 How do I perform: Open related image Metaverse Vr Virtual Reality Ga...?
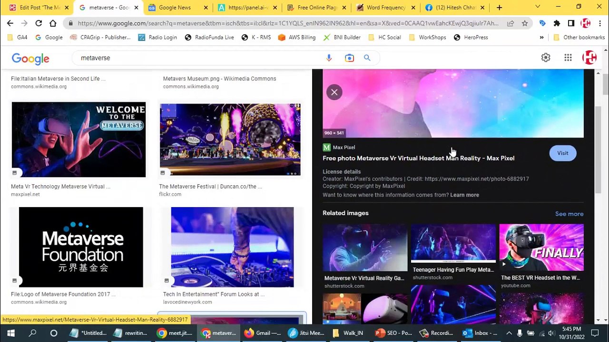coord(365,248)
